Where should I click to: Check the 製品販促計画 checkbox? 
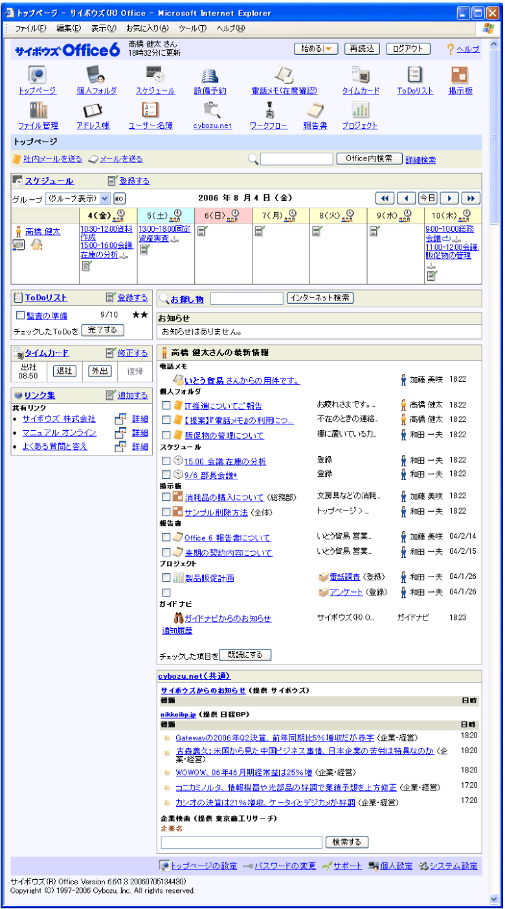point(166,577)
